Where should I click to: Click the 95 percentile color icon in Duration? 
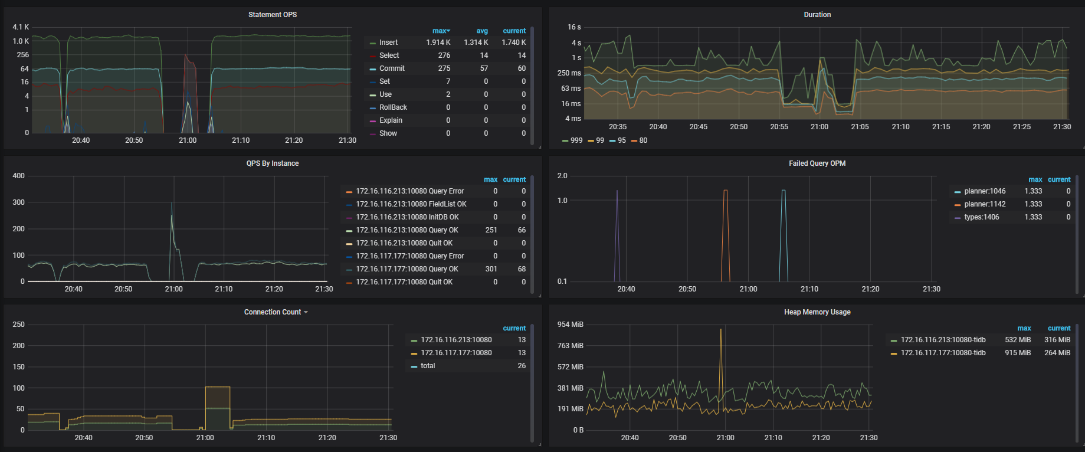click(x=612, y=141)
